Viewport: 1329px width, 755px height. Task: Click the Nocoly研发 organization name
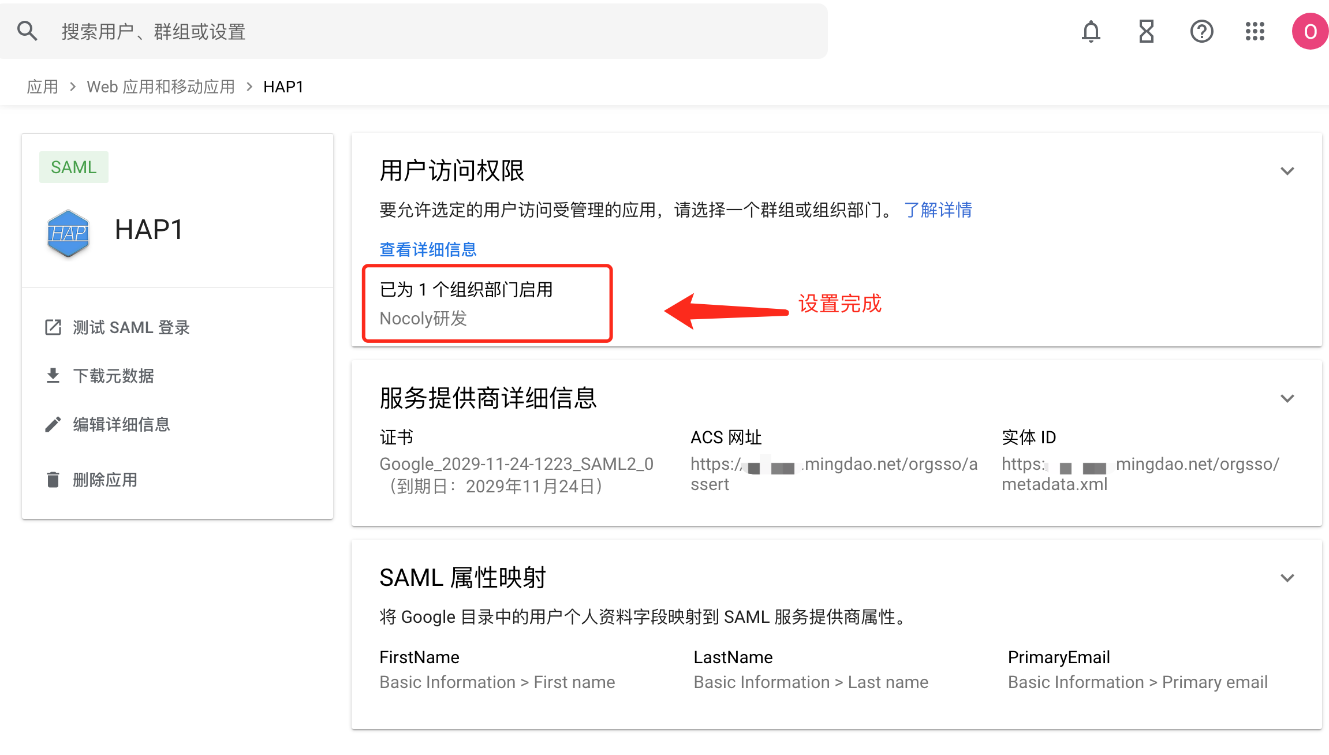pos(423,318)
